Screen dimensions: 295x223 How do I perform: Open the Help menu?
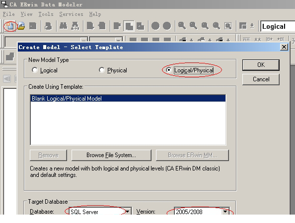point(95,14)
